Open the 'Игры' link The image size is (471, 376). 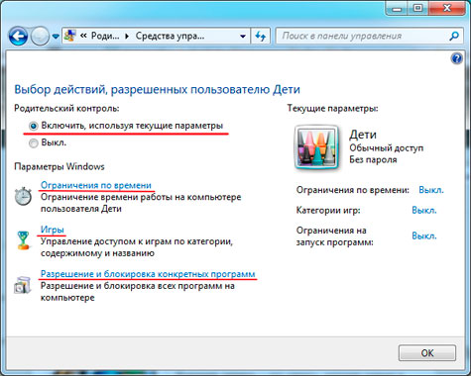[53, 230]
